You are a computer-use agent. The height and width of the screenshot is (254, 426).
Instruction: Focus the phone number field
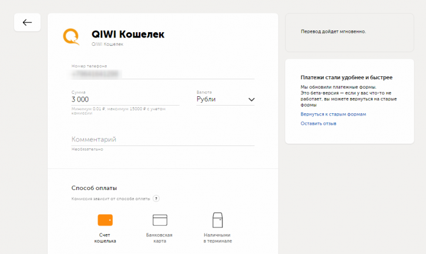point(163,74)
